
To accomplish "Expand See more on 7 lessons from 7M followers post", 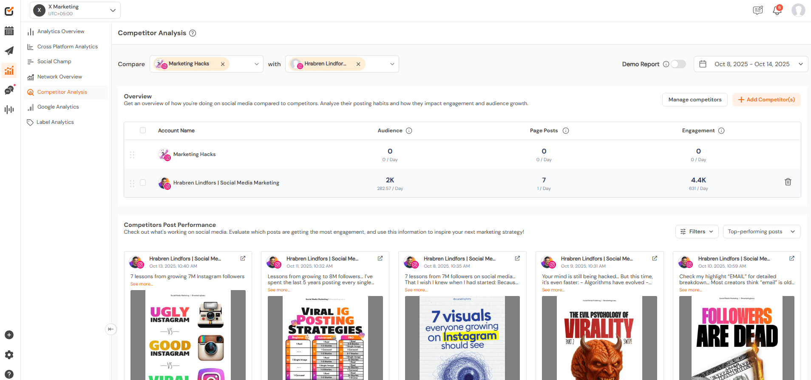I will pos(416,290).
